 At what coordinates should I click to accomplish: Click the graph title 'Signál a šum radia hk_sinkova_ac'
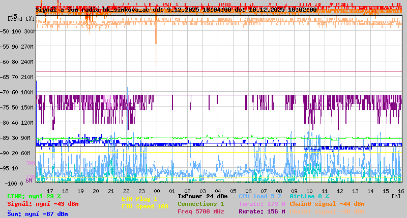click(93, 10)
